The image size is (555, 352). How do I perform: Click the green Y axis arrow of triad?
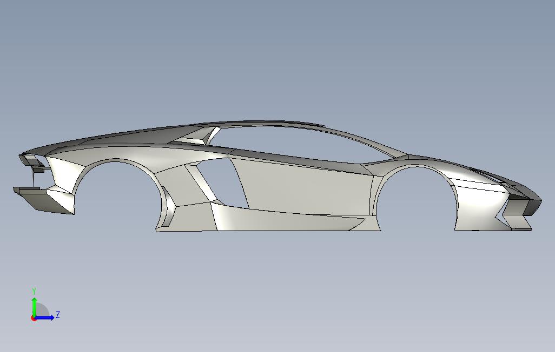pos(34,308)
